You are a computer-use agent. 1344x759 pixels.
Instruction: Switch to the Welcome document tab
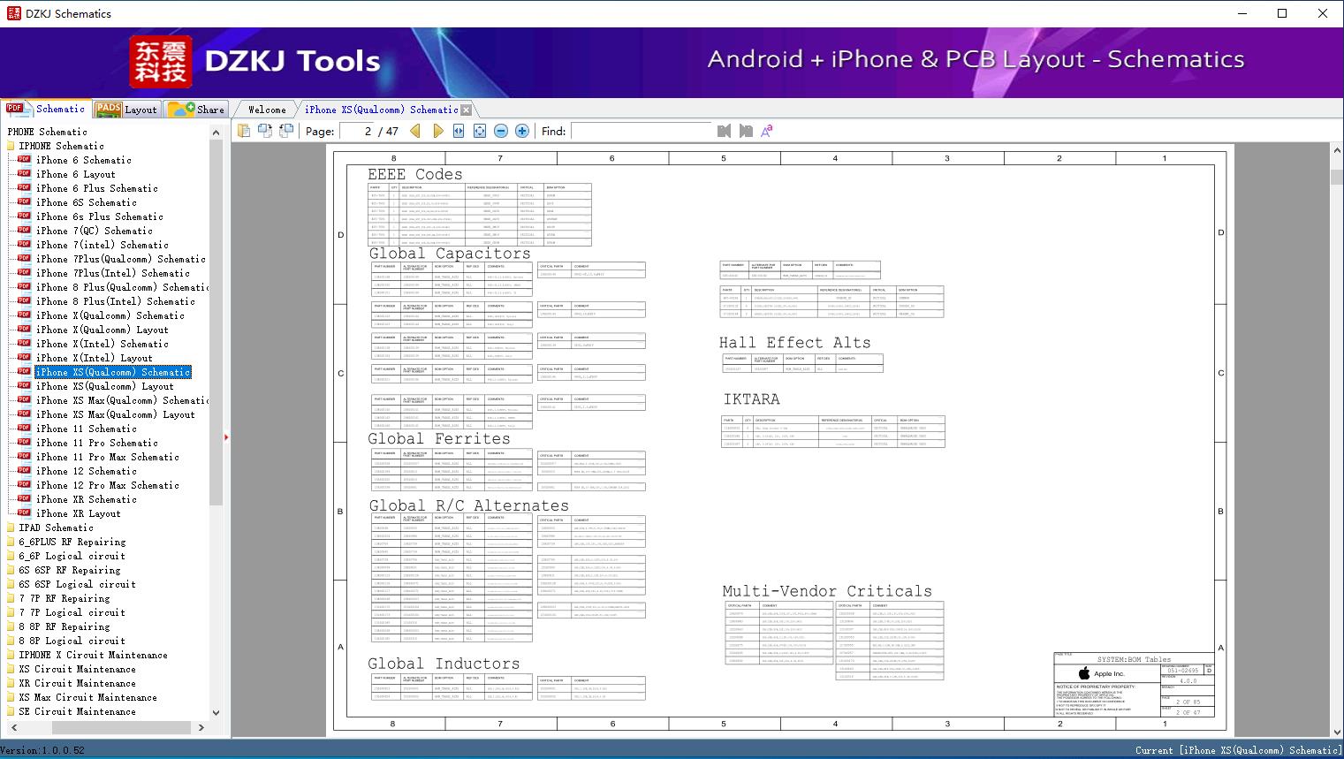tap(267, 110)
